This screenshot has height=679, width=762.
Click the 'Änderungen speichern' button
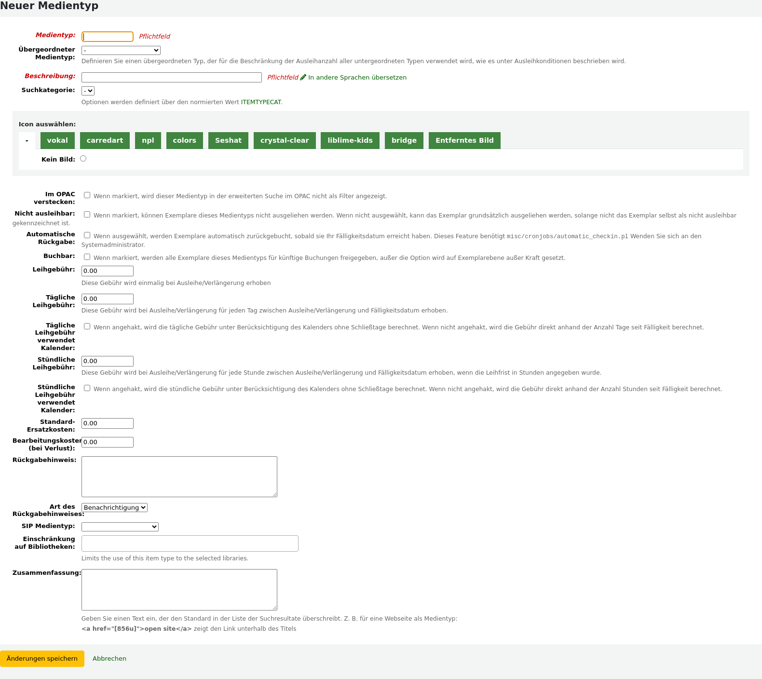pyautogui.click(x=42, y=659)
